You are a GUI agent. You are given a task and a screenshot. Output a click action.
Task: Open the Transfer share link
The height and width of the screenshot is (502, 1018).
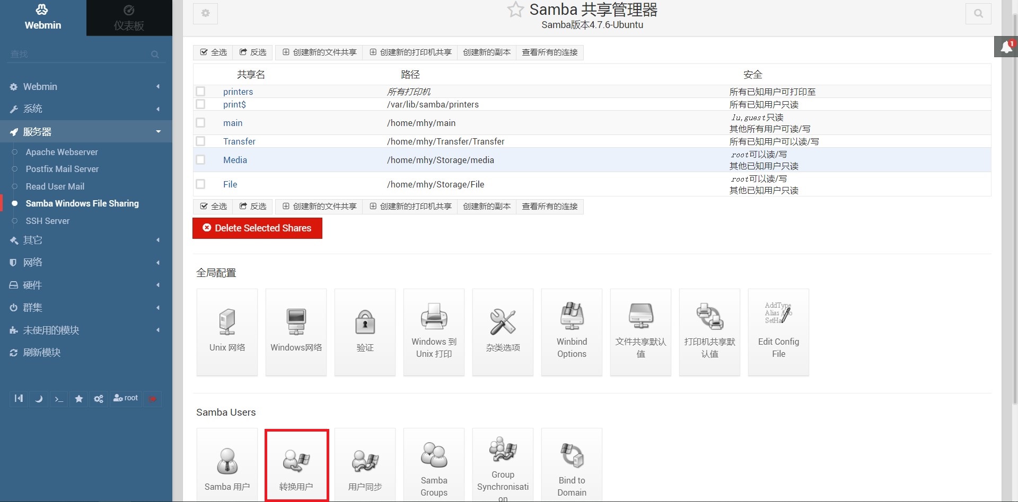(239, 141)
